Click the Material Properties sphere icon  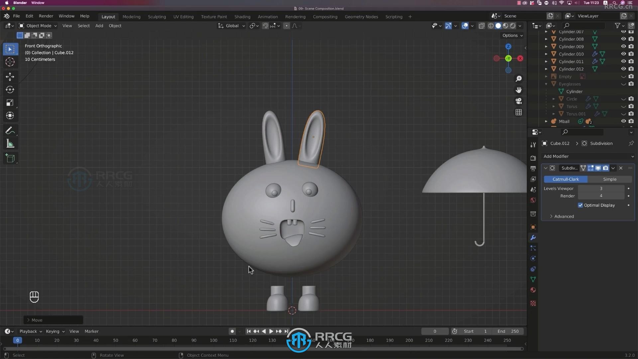coord(533,290)
